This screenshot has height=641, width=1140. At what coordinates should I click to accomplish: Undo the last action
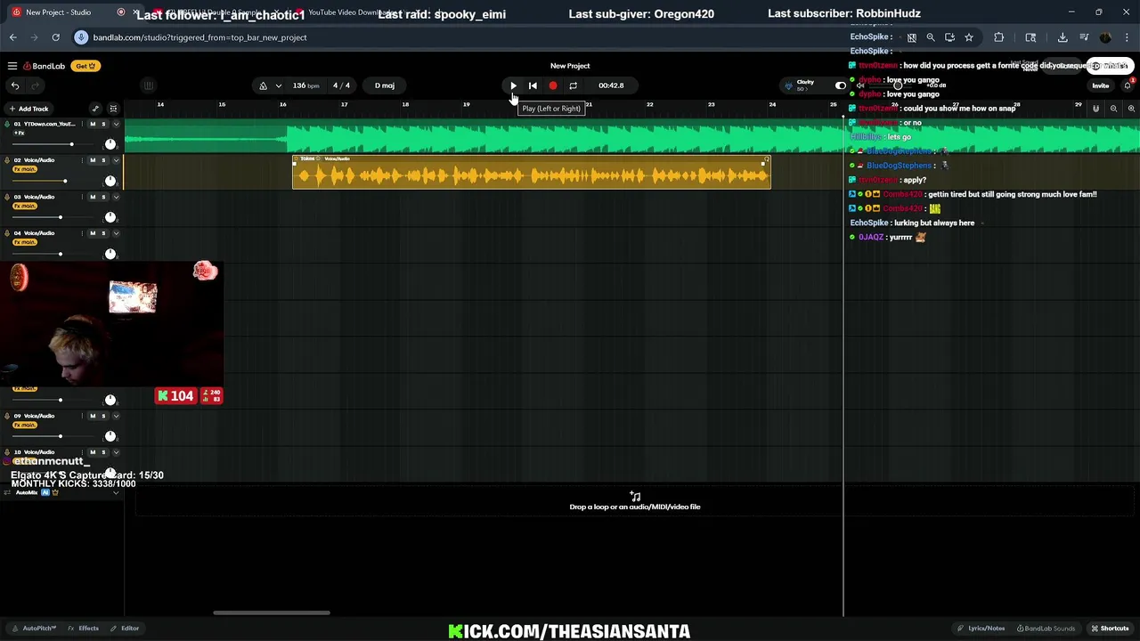[15, 85]
